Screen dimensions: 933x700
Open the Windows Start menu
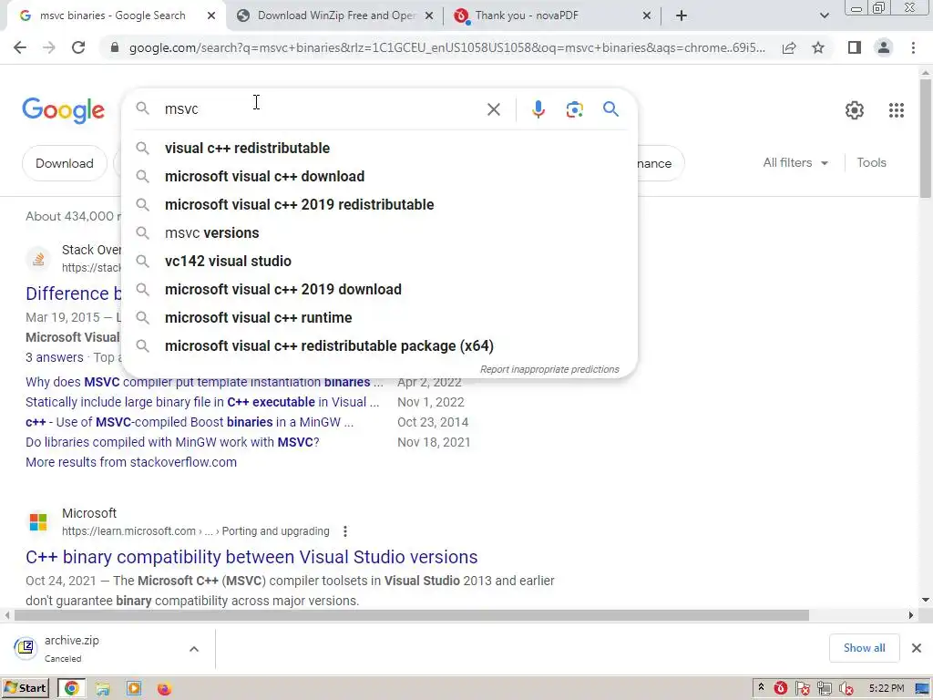tap(25, 688)
